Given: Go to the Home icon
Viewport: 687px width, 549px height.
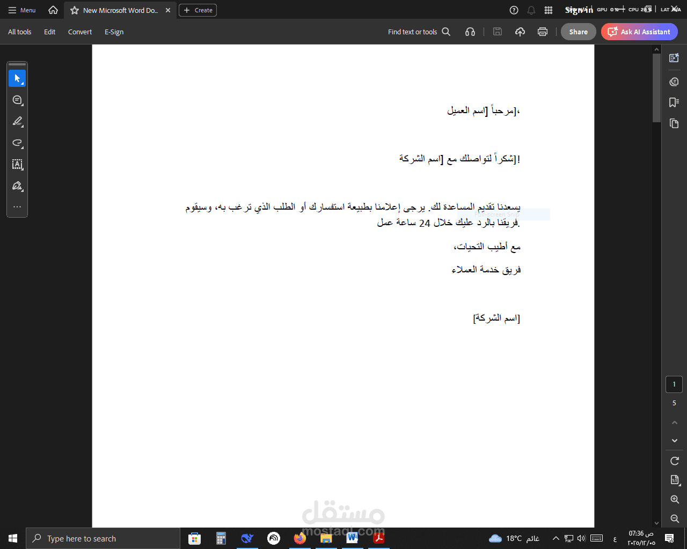Looking at the screenshot, I should pos(53,10).
